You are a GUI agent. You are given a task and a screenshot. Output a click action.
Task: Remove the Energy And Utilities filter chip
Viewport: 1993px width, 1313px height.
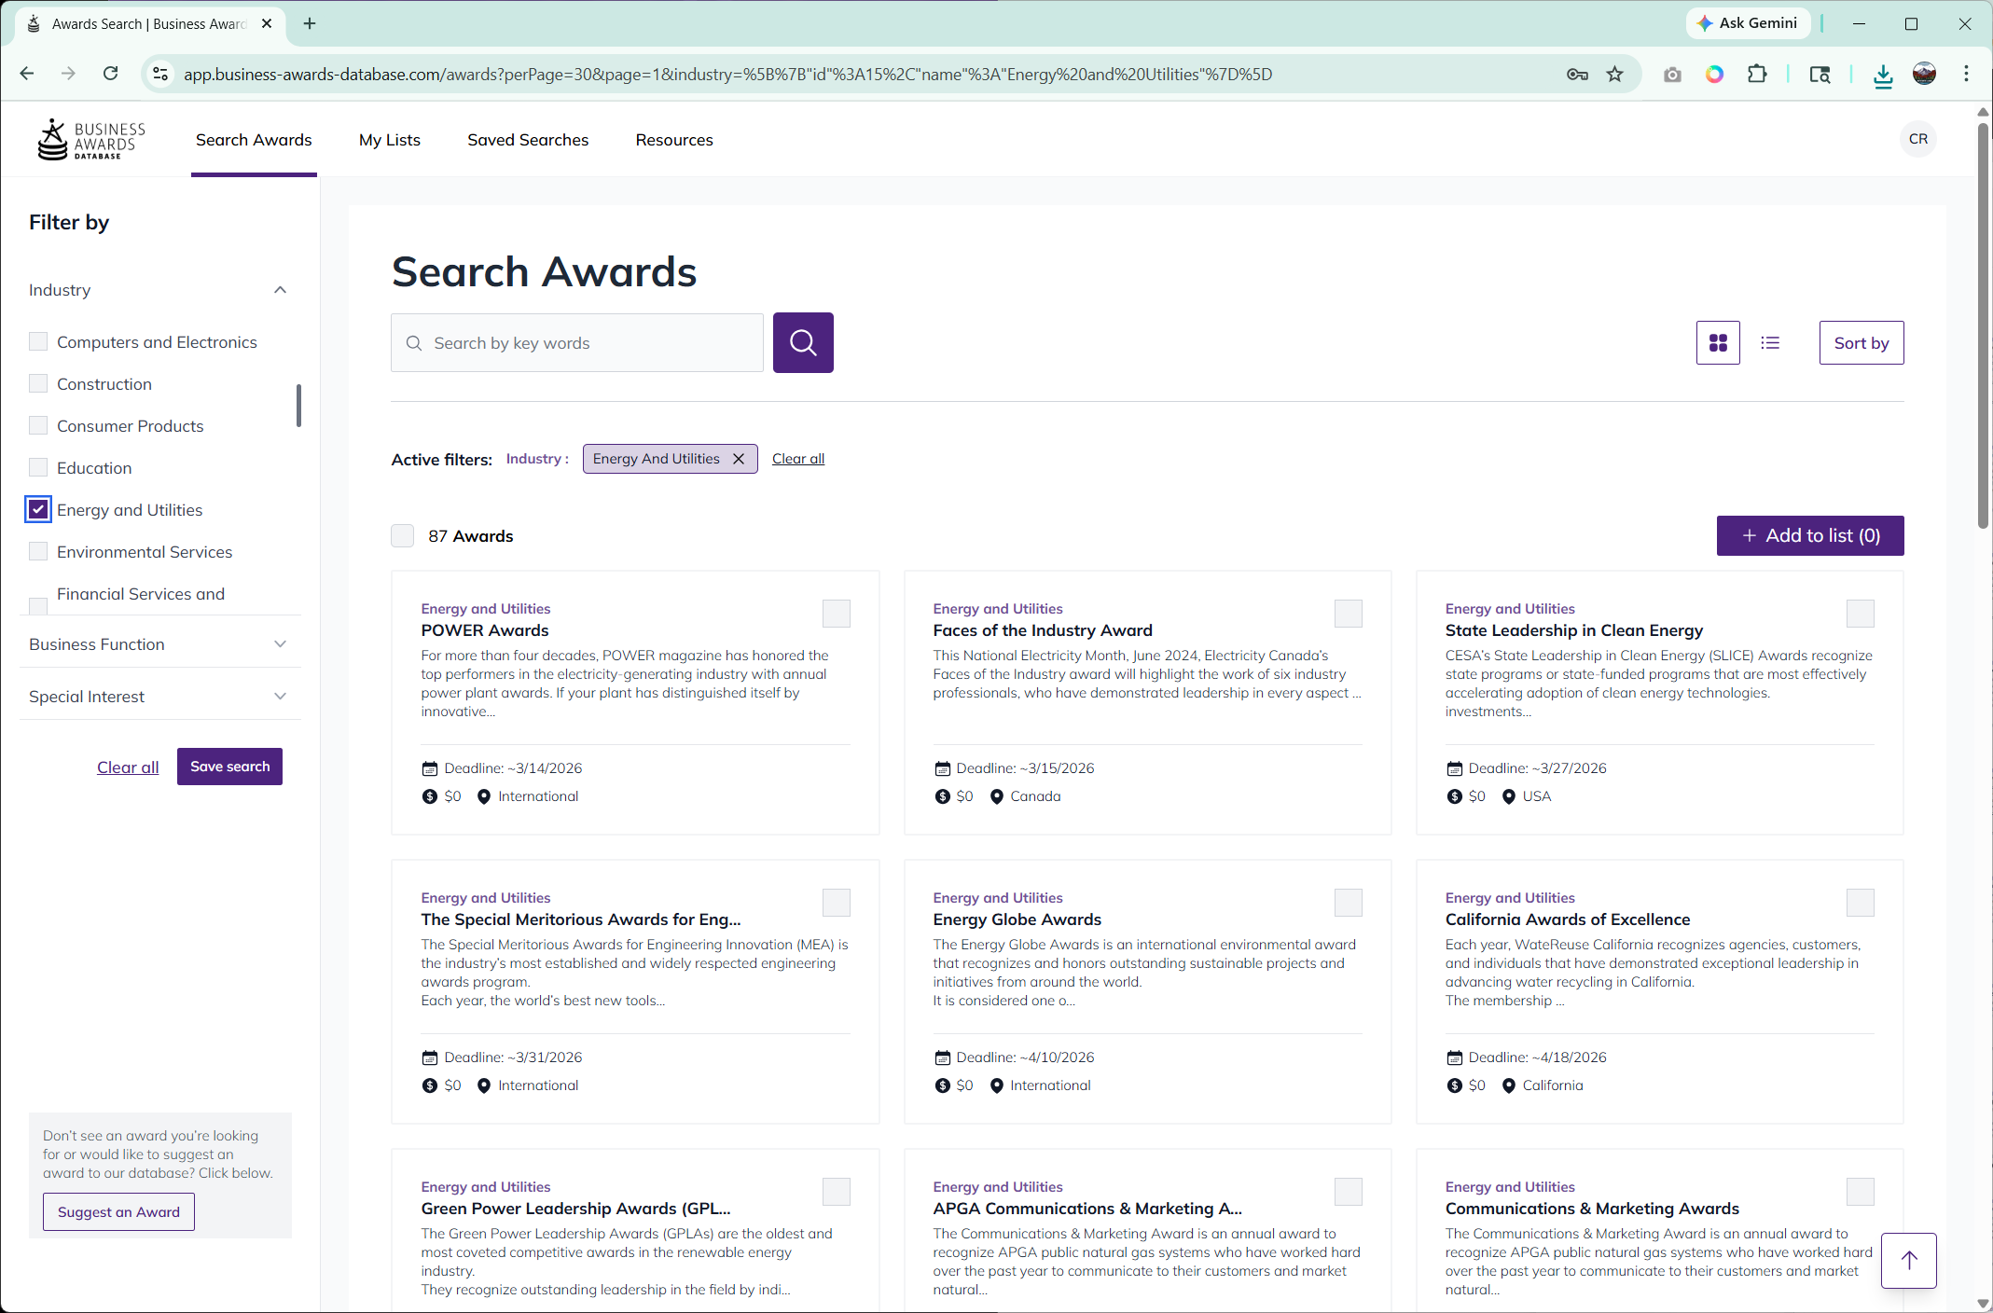click(737, 458)
